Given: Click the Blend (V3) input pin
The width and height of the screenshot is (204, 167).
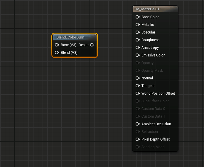Looking at the screenshot, I should click(57, 53).
